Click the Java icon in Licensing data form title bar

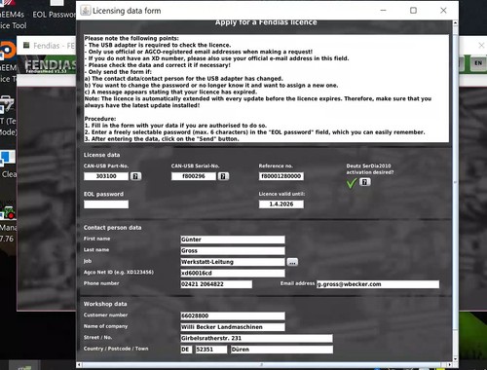pyautogui.click(x=86, y=11)
